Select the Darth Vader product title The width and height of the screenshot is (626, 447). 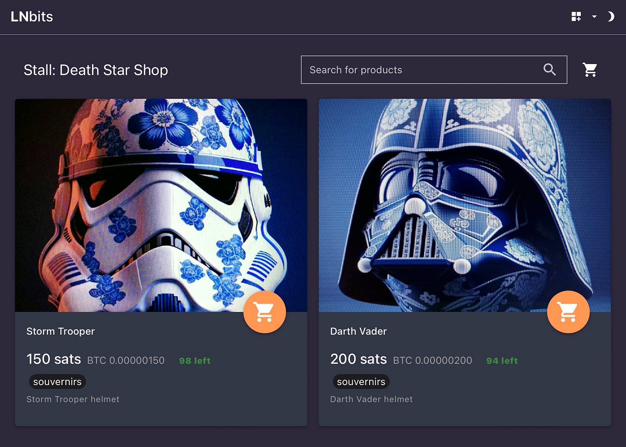point(359,331)
